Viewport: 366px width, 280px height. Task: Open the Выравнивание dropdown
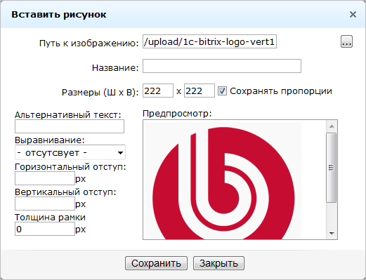click(x=70, y=152)
